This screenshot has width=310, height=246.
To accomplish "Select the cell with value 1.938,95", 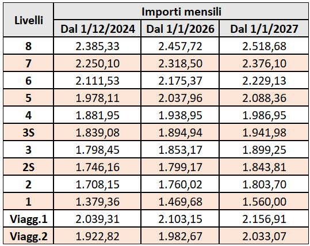I will point(180,115).
